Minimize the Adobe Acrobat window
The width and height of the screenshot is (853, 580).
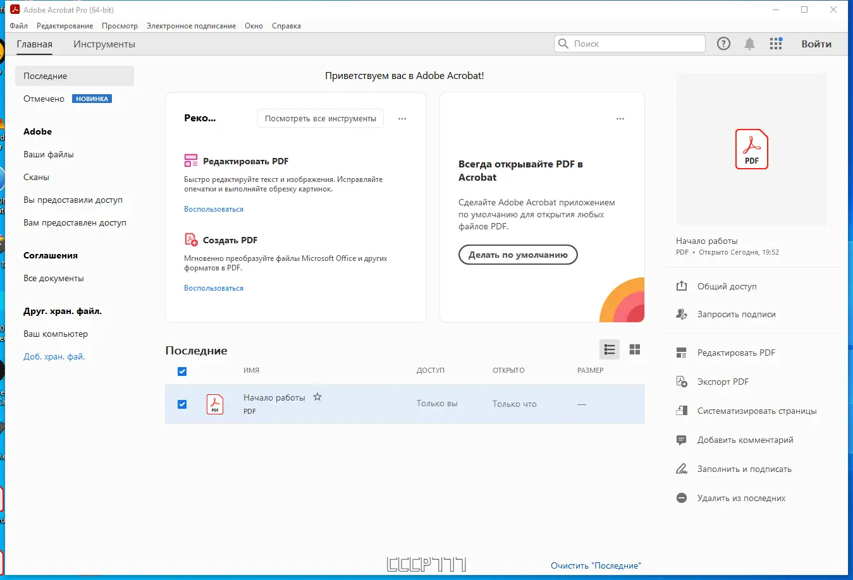[776, 9]
